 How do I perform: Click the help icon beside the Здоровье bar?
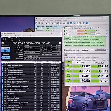(107, 34)
